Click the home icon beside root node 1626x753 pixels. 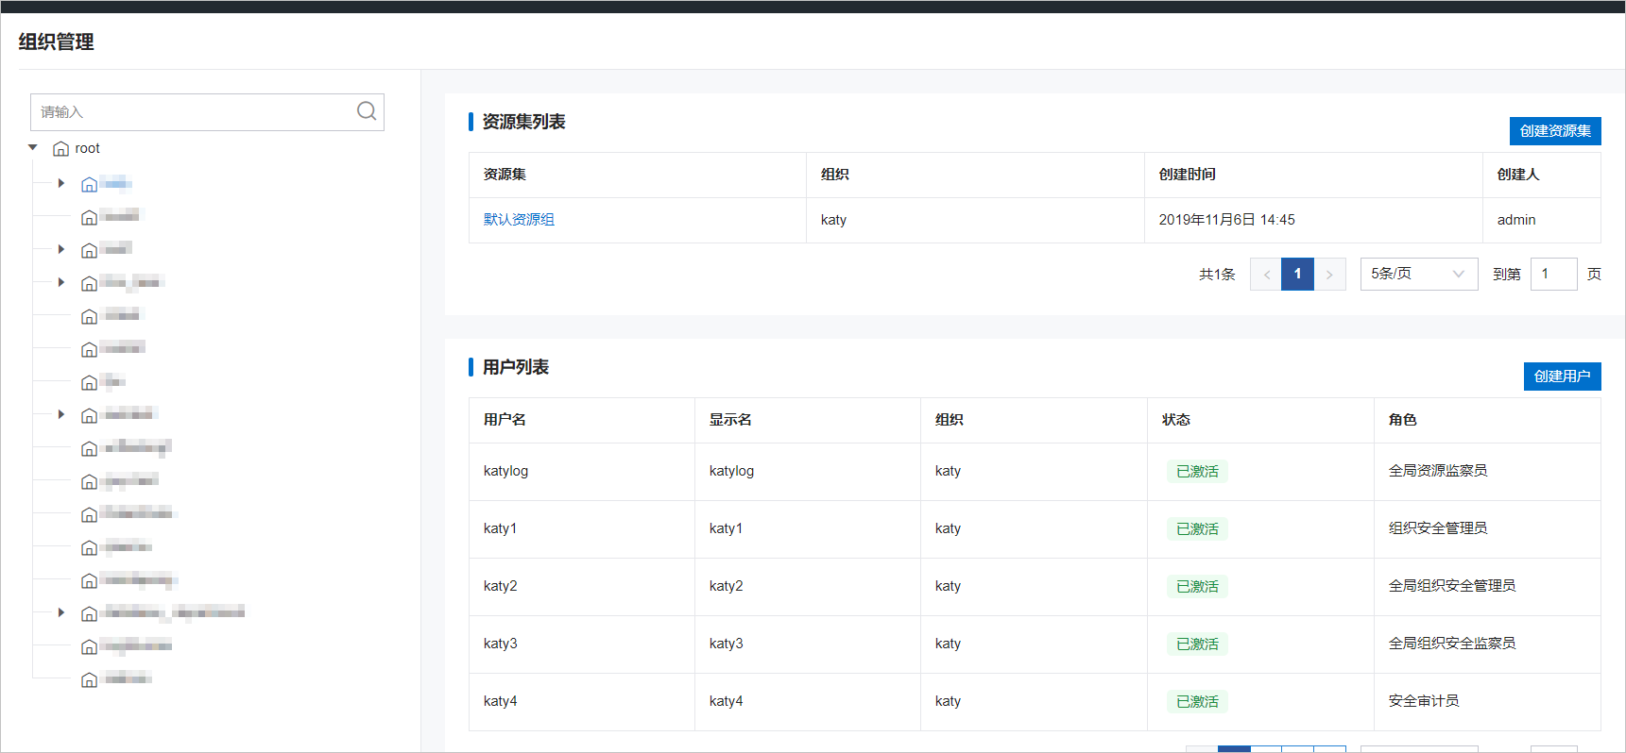point(61,149)
